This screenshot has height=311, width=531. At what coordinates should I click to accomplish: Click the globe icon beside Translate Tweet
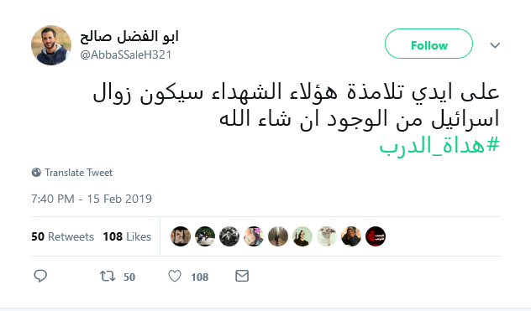click(36, 173)
